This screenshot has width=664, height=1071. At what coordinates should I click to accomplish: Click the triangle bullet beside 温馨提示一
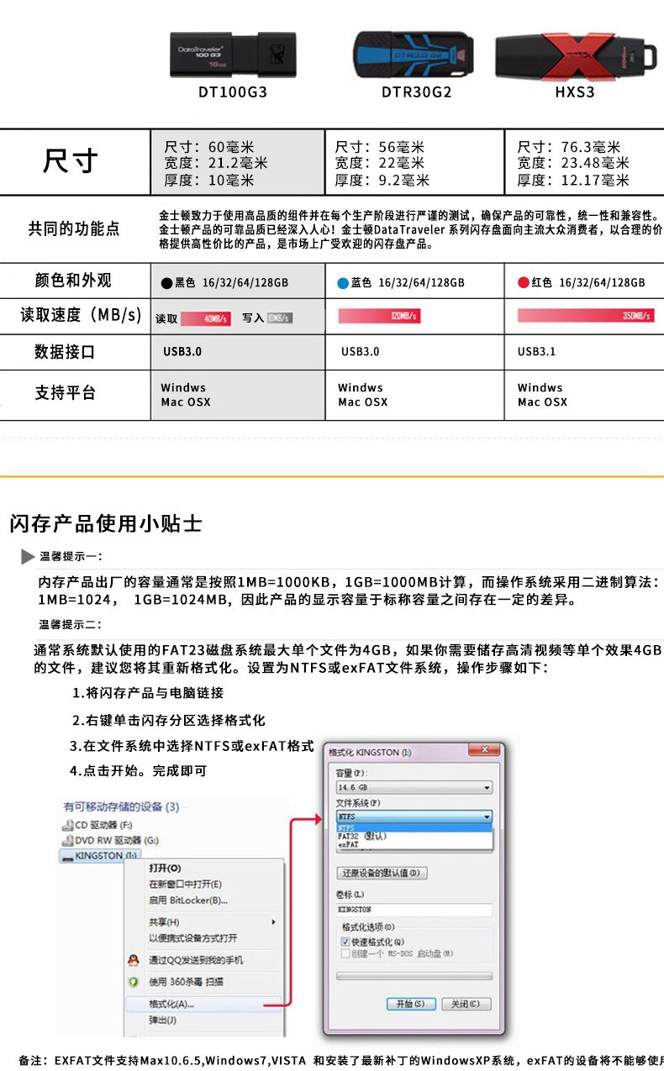[x=28, y=557]
